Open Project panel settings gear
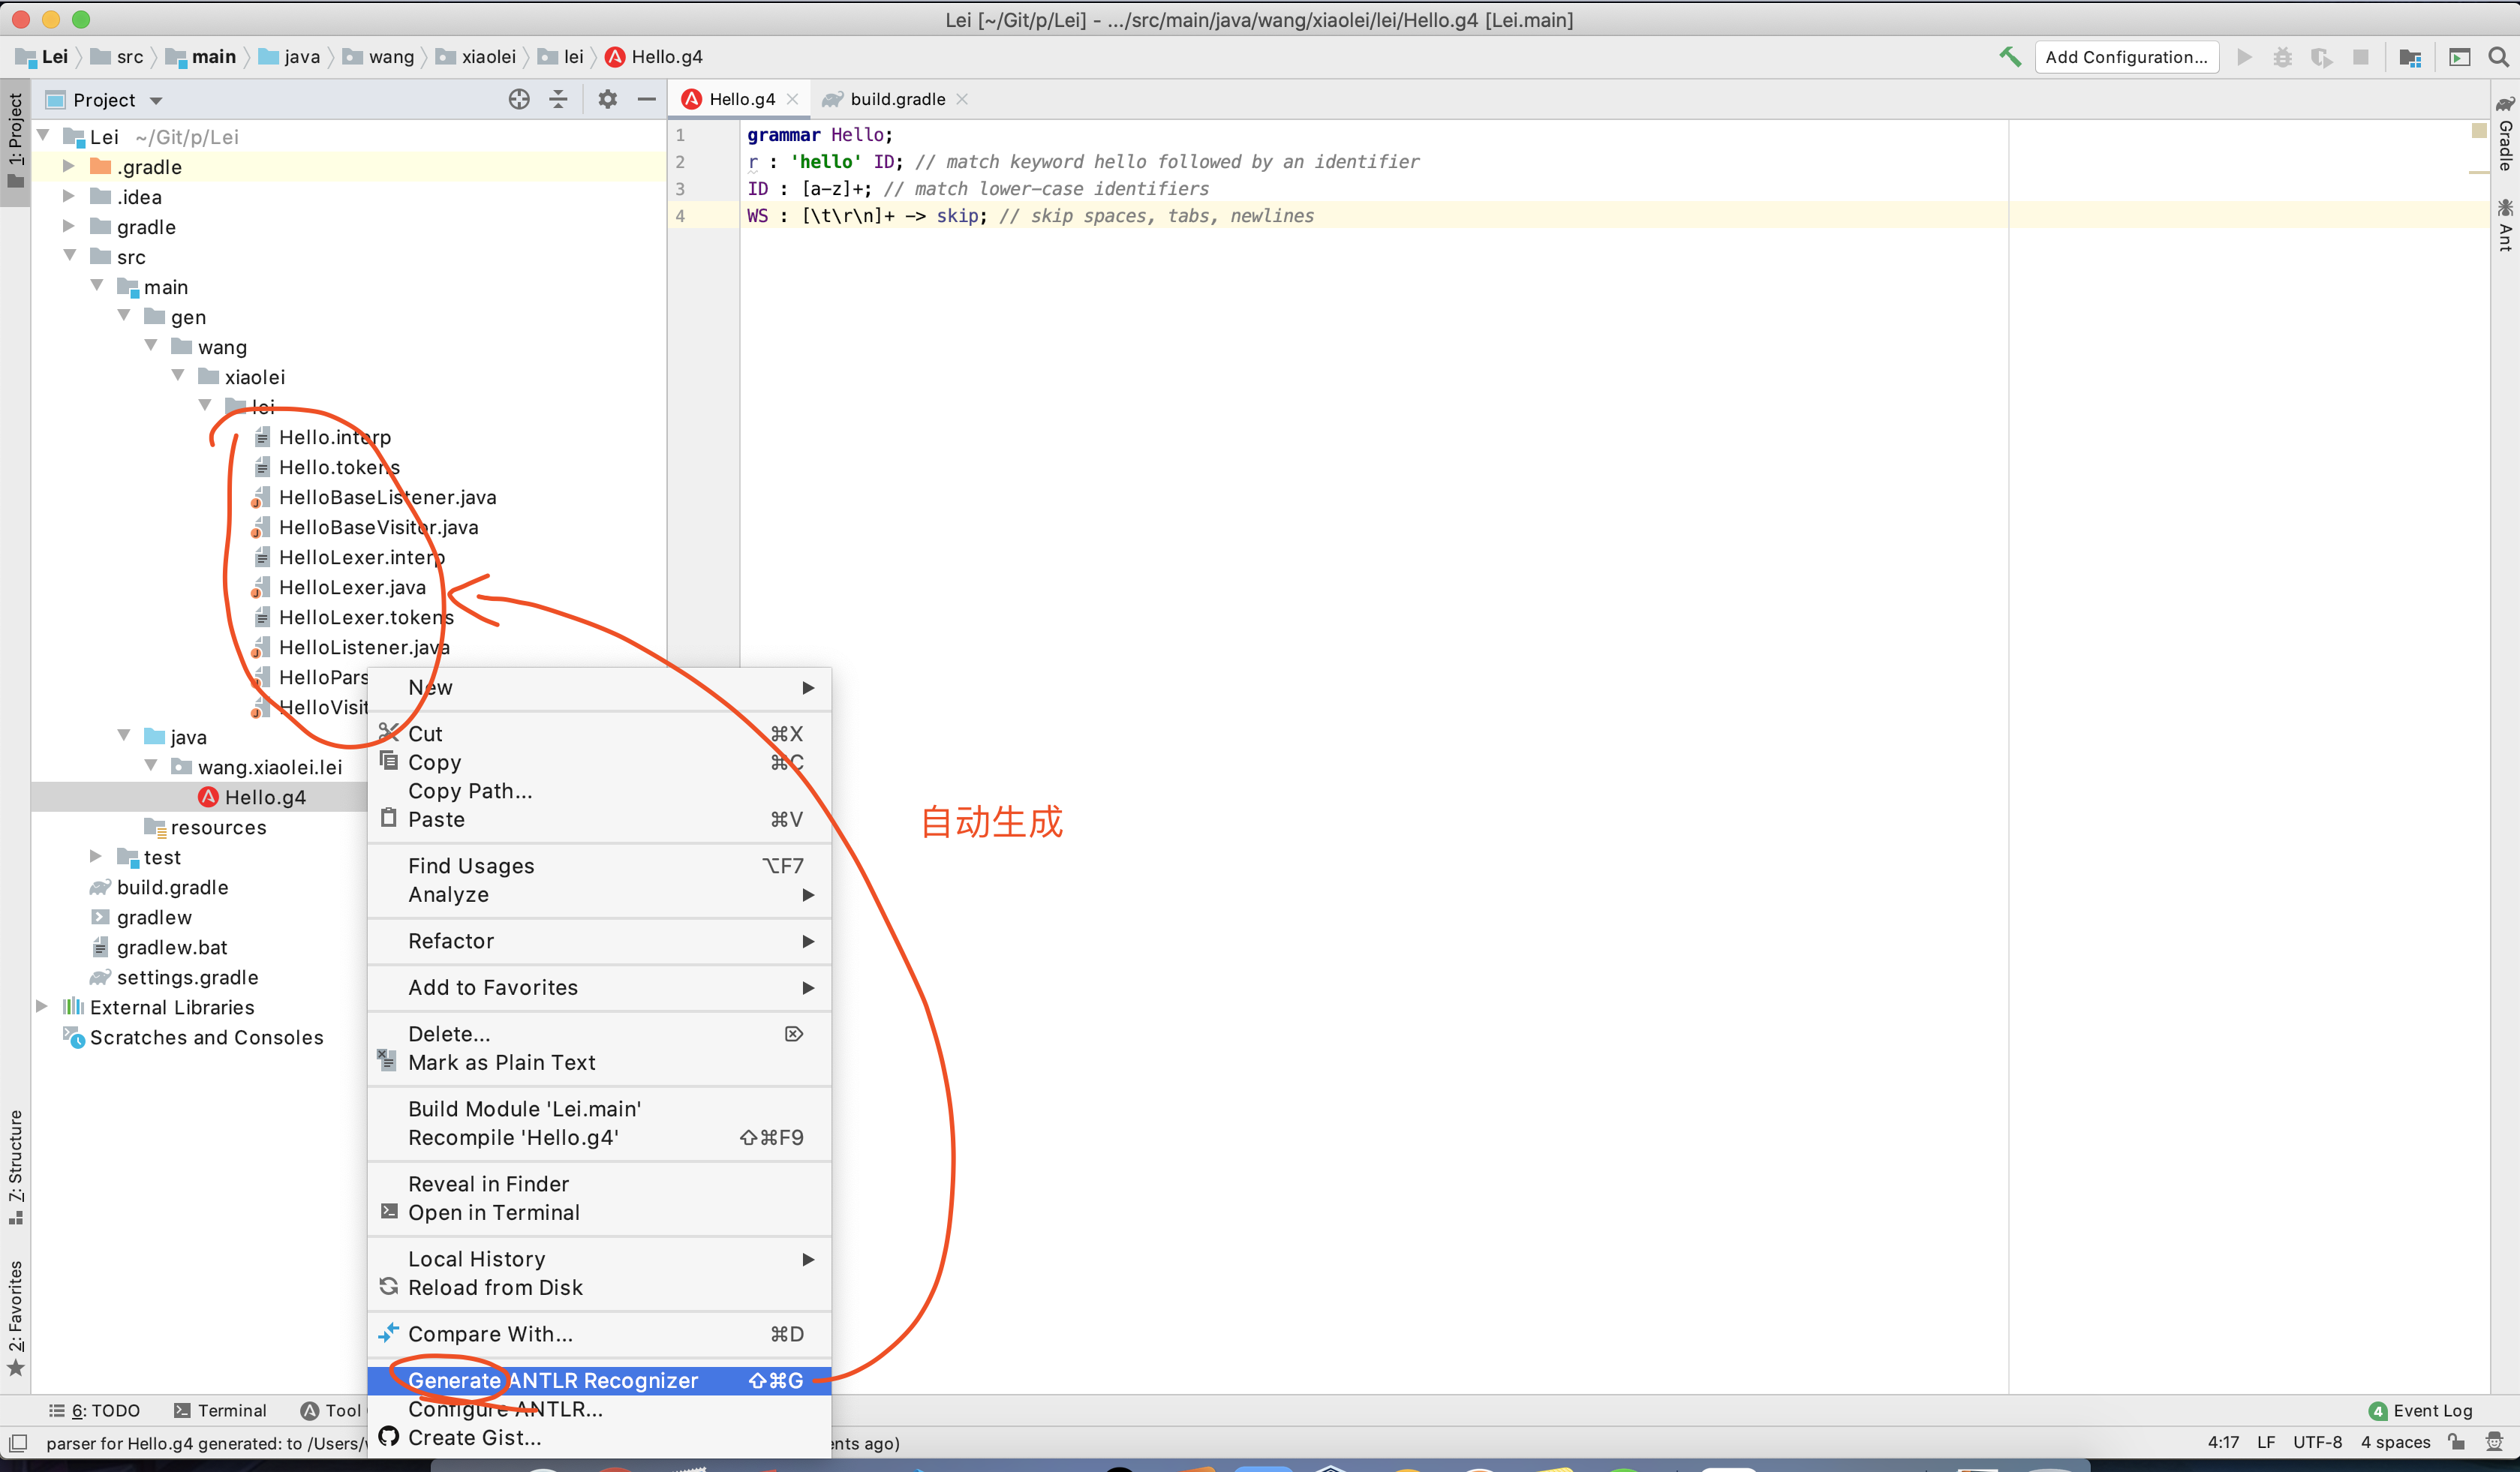This screenshot has width=2520, height=1472. click(607, 99)
